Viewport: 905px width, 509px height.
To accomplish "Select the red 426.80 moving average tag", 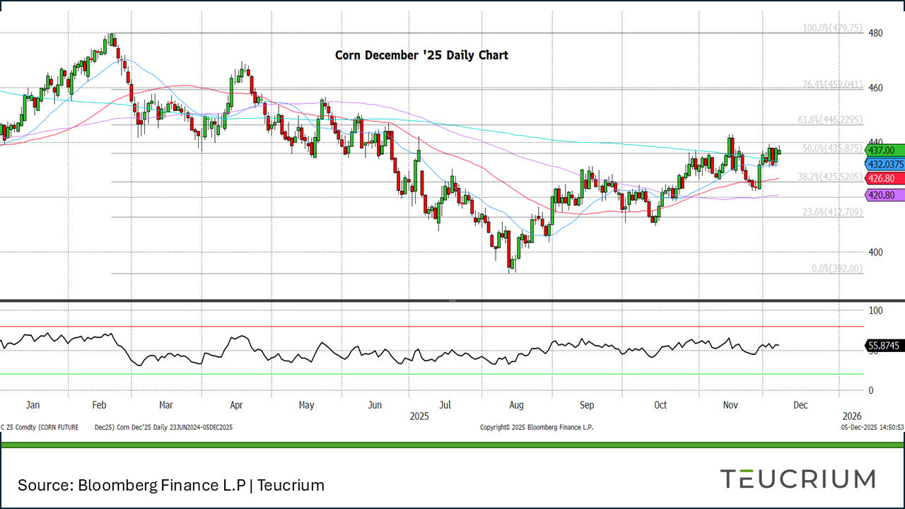I will coord(882,179).
